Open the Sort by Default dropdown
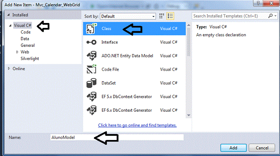This screenshot has width=280, height=156. (x=128, y=16)
